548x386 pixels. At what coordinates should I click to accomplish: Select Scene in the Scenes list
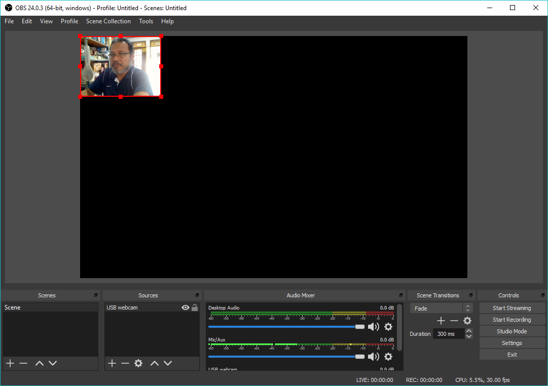click(x=50, y=307)
